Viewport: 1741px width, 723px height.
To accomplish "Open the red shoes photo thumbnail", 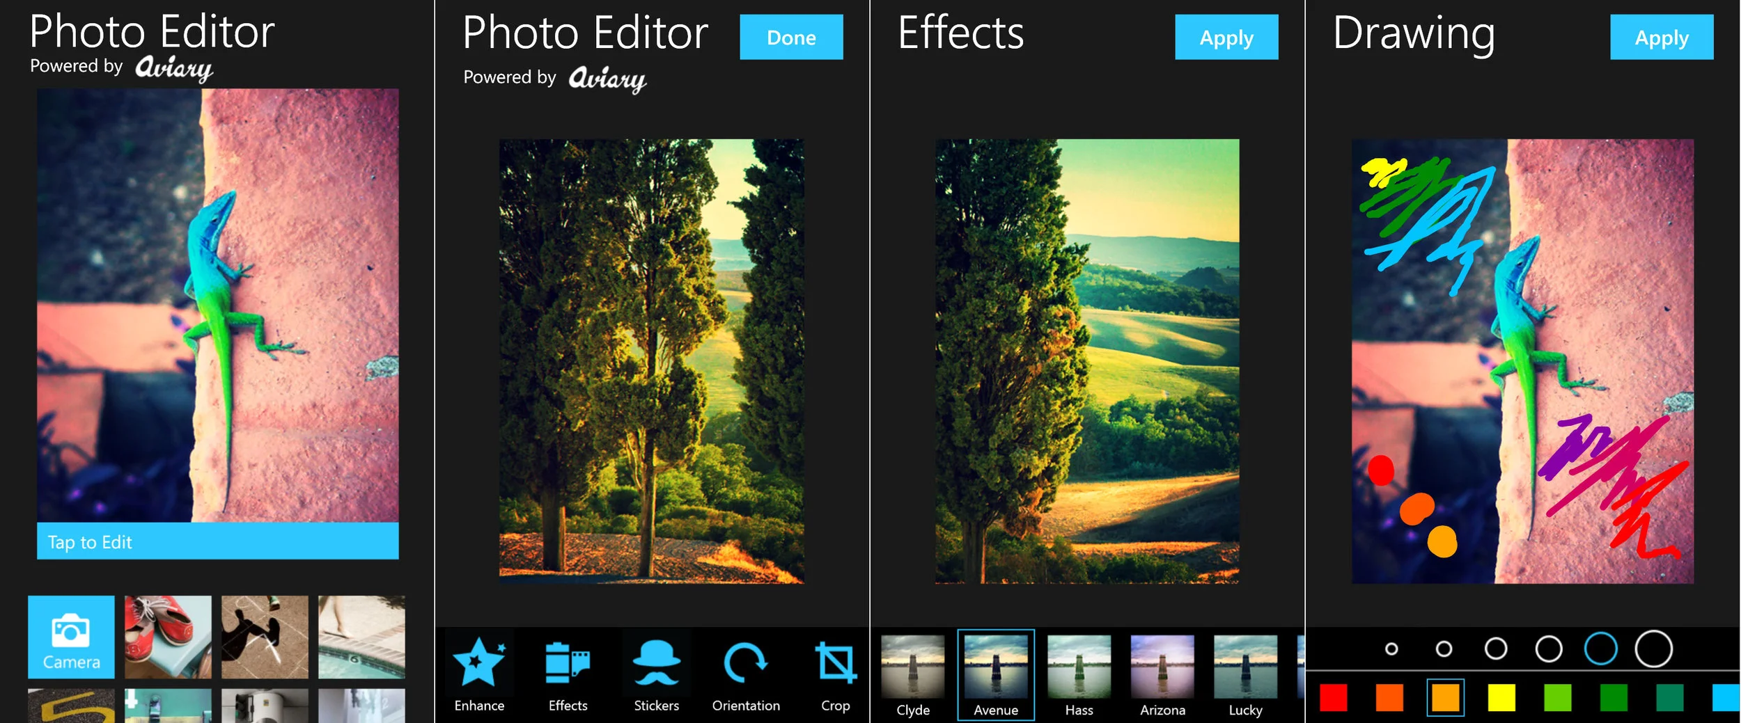I will coord(168,637).
